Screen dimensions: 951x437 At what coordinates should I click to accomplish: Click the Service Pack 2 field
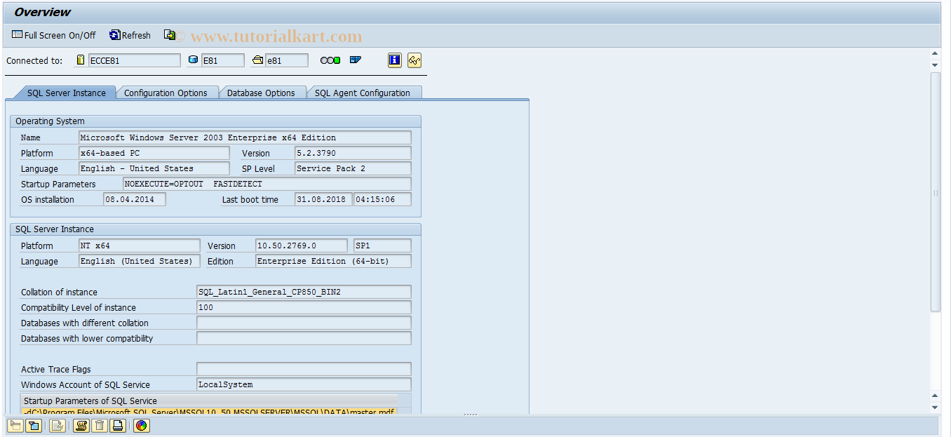click(x=353, y=168)
